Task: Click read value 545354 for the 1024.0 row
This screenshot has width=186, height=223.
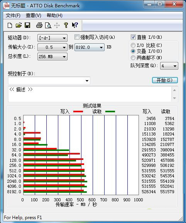Action: 167,176
